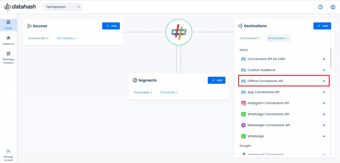
Task: Select Offline Conversions API destination
Action: pos(284,81)
